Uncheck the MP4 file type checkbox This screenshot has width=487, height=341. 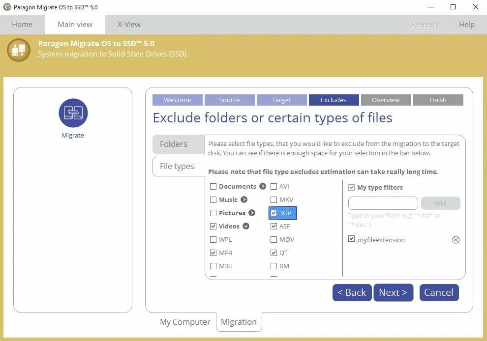pos(213,253)
